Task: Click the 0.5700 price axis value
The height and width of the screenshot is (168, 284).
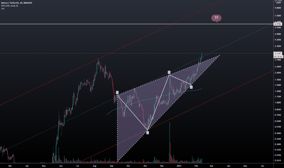Action: click(278, 127)
